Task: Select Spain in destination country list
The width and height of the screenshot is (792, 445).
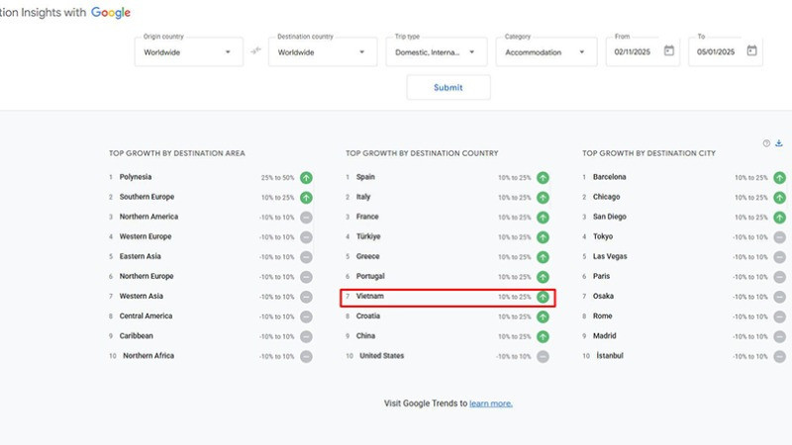Action: [365, 178]
